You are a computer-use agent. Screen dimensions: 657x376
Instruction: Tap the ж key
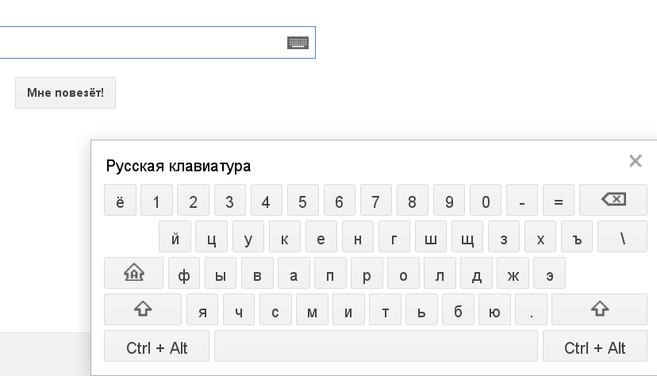coord(513,273)
